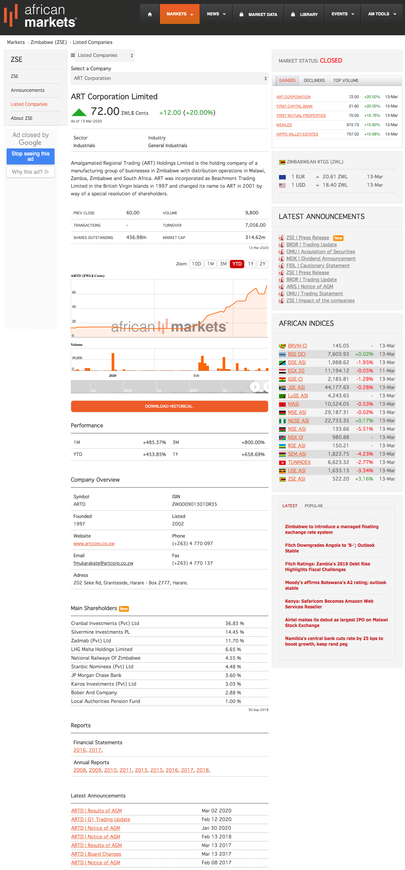The height and width of the screenshot is (870, 405).
Task: Click the tall volume bar near 2020
Action: pos(113,362)
